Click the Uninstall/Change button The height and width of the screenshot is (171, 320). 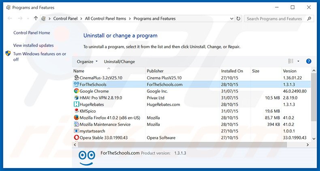(x=119, y=62)
